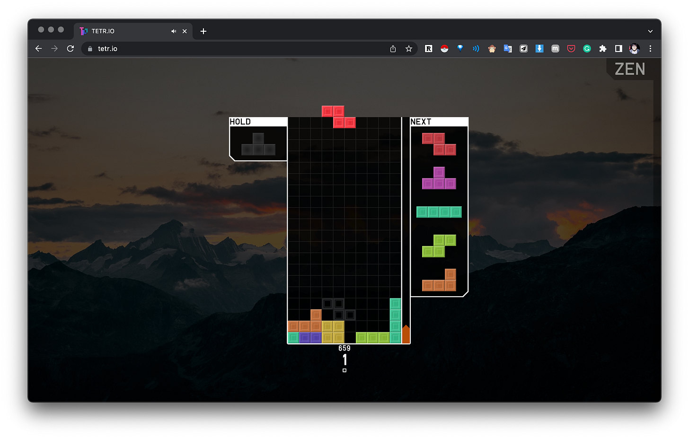Open the monkey face extension

[x=492, y=49]
